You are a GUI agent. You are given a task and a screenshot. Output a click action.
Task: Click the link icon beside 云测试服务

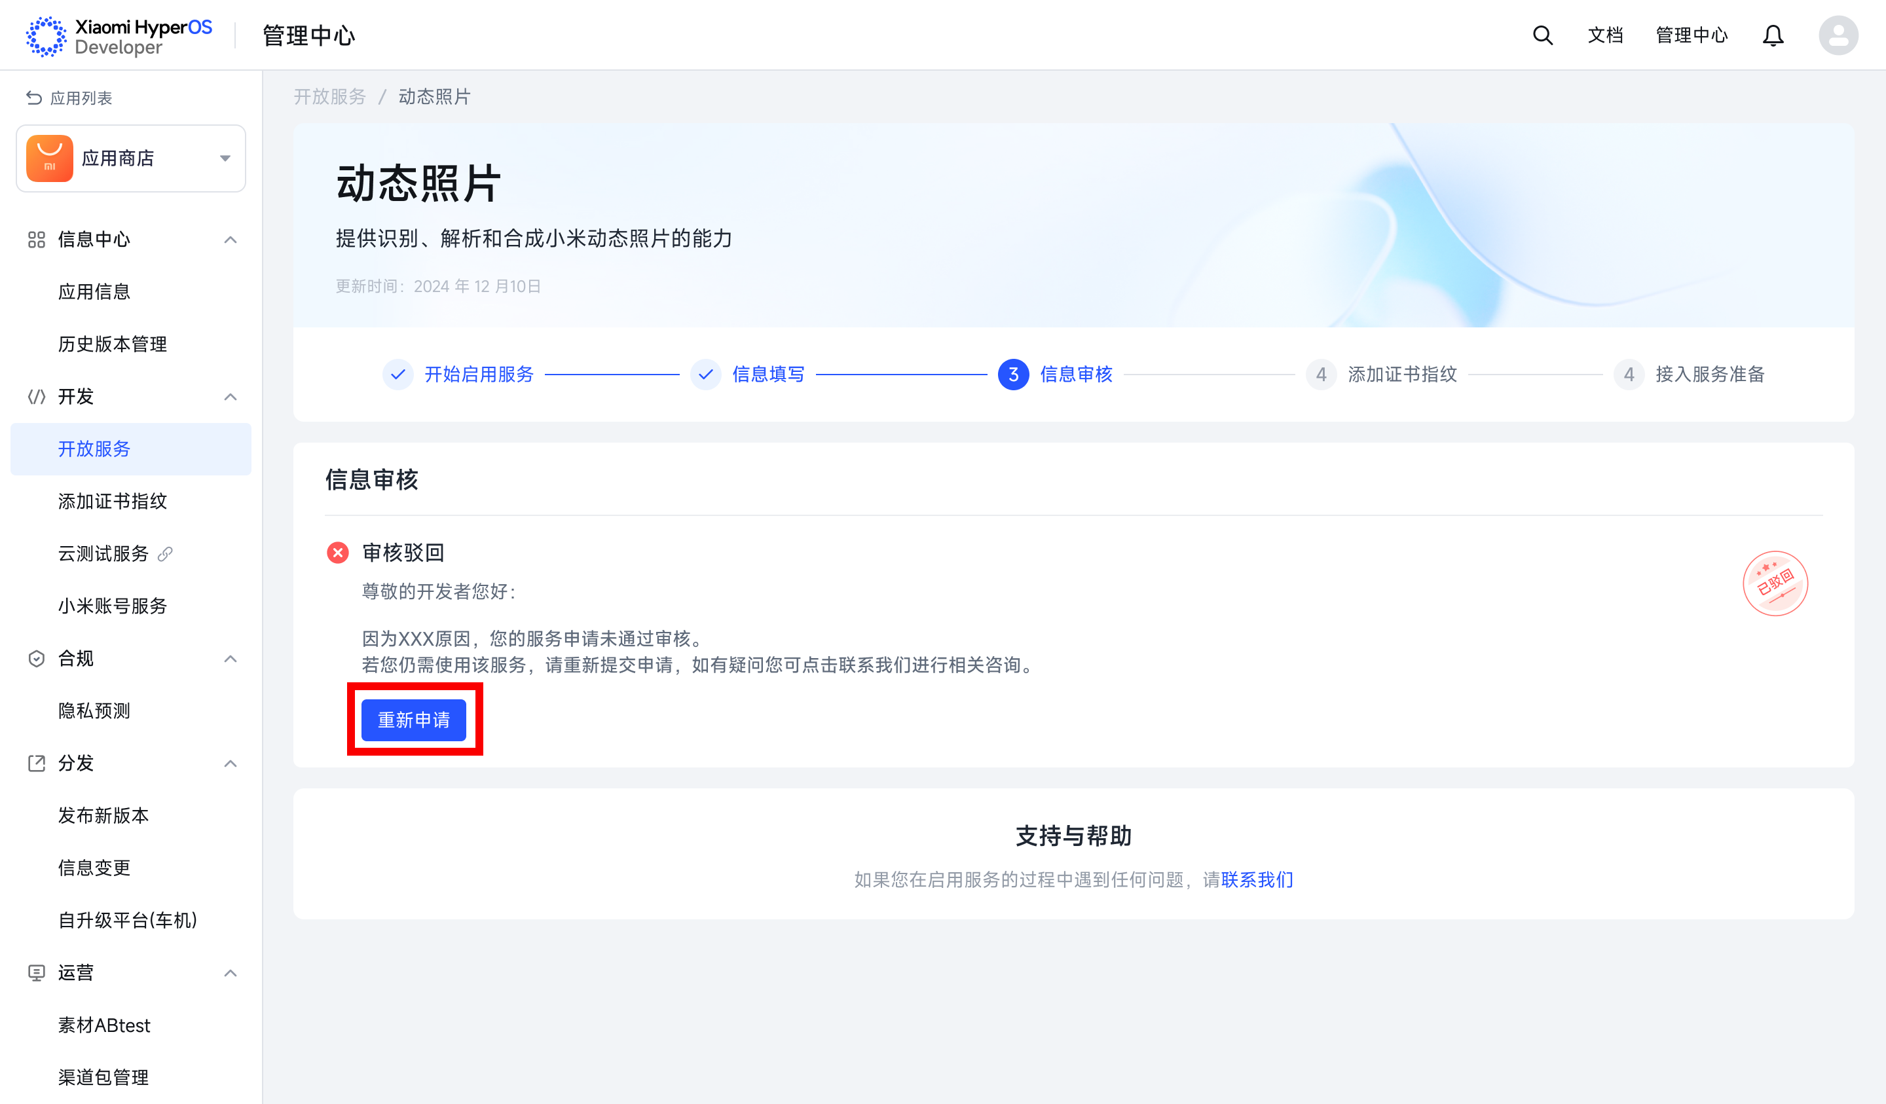point(166,553)
